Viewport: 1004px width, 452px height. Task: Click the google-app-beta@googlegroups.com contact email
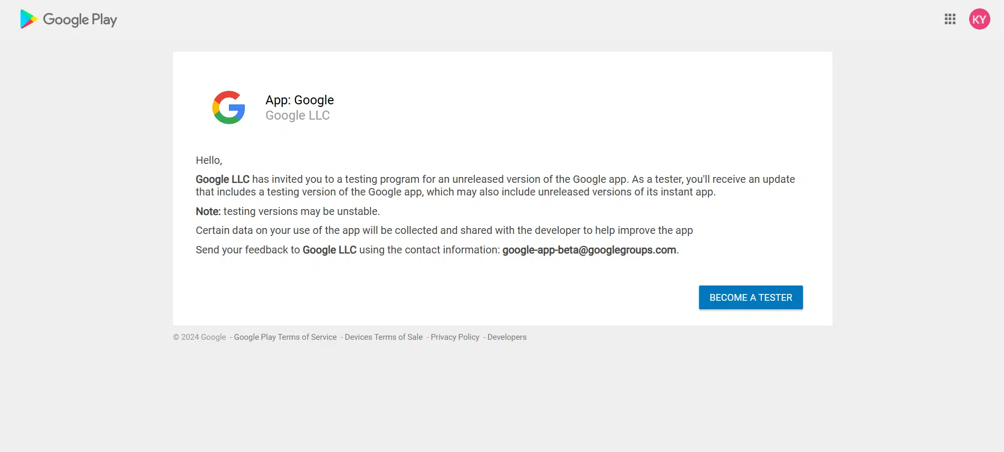(x=589, y=250)
